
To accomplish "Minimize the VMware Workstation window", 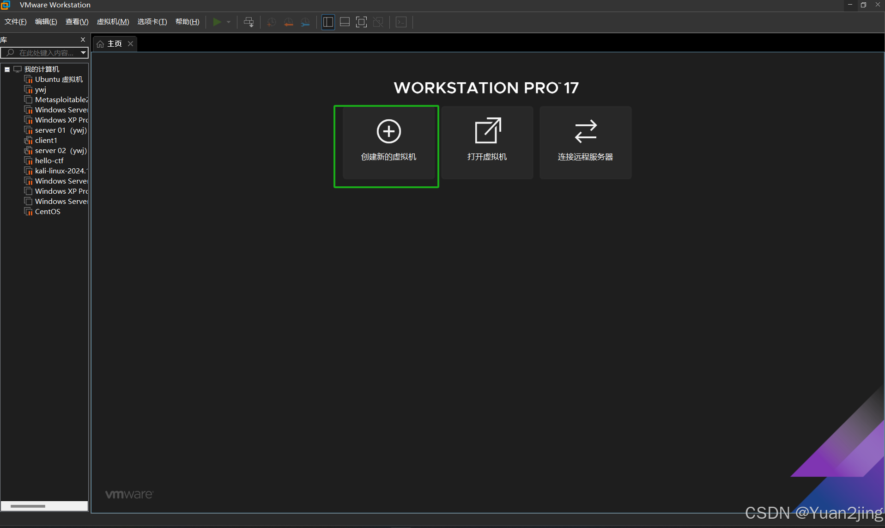I will coord(850,5).
